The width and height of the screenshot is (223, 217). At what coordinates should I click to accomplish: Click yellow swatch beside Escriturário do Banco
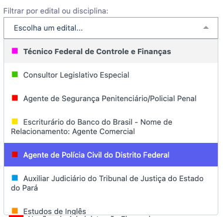pyautogui.click(x=15, y=121)
